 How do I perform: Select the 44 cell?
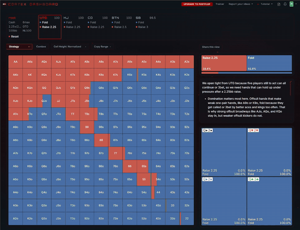click(x=158, y=192)
